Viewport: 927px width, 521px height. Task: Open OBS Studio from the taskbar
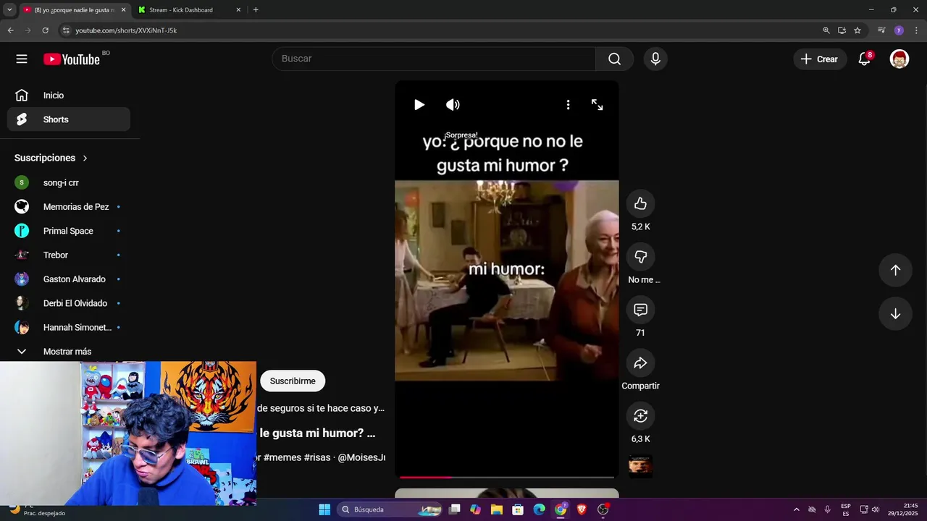[603, 509]
